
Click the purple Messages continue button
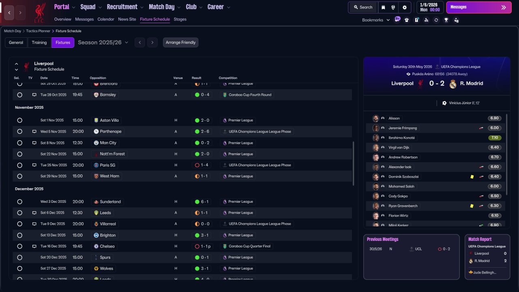pyautogui.click(x=479, y=7)
